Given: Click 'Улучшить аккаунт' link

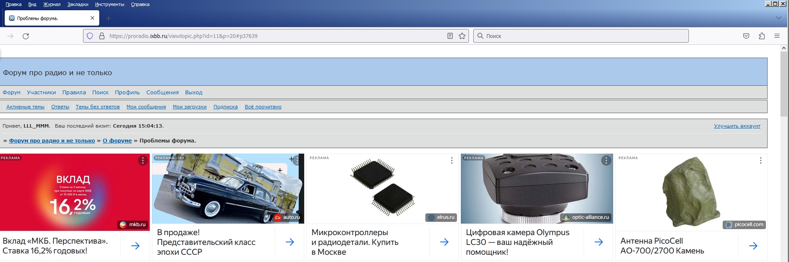Looking at the screenshot, I should (x=737, y=126).
